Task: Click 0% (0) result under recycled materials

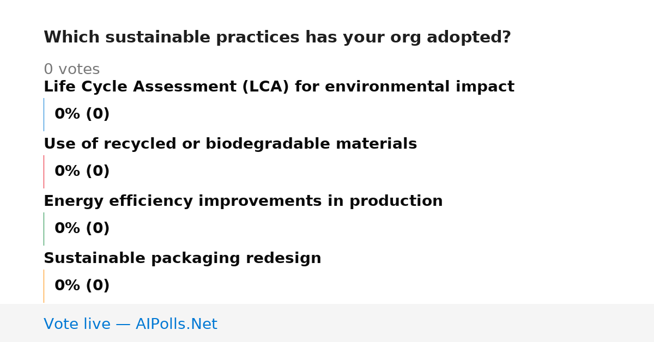Action: tap(82, 172)
